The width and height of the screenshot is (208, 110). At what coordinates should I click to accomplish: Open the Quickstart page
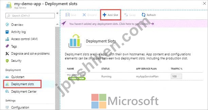(x=18, y=77)
